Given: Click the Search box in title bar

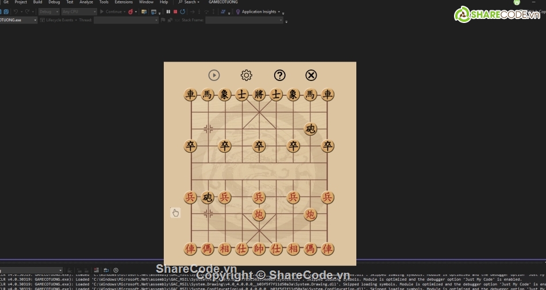Looking at the screenshot, I should coord(187,2).
